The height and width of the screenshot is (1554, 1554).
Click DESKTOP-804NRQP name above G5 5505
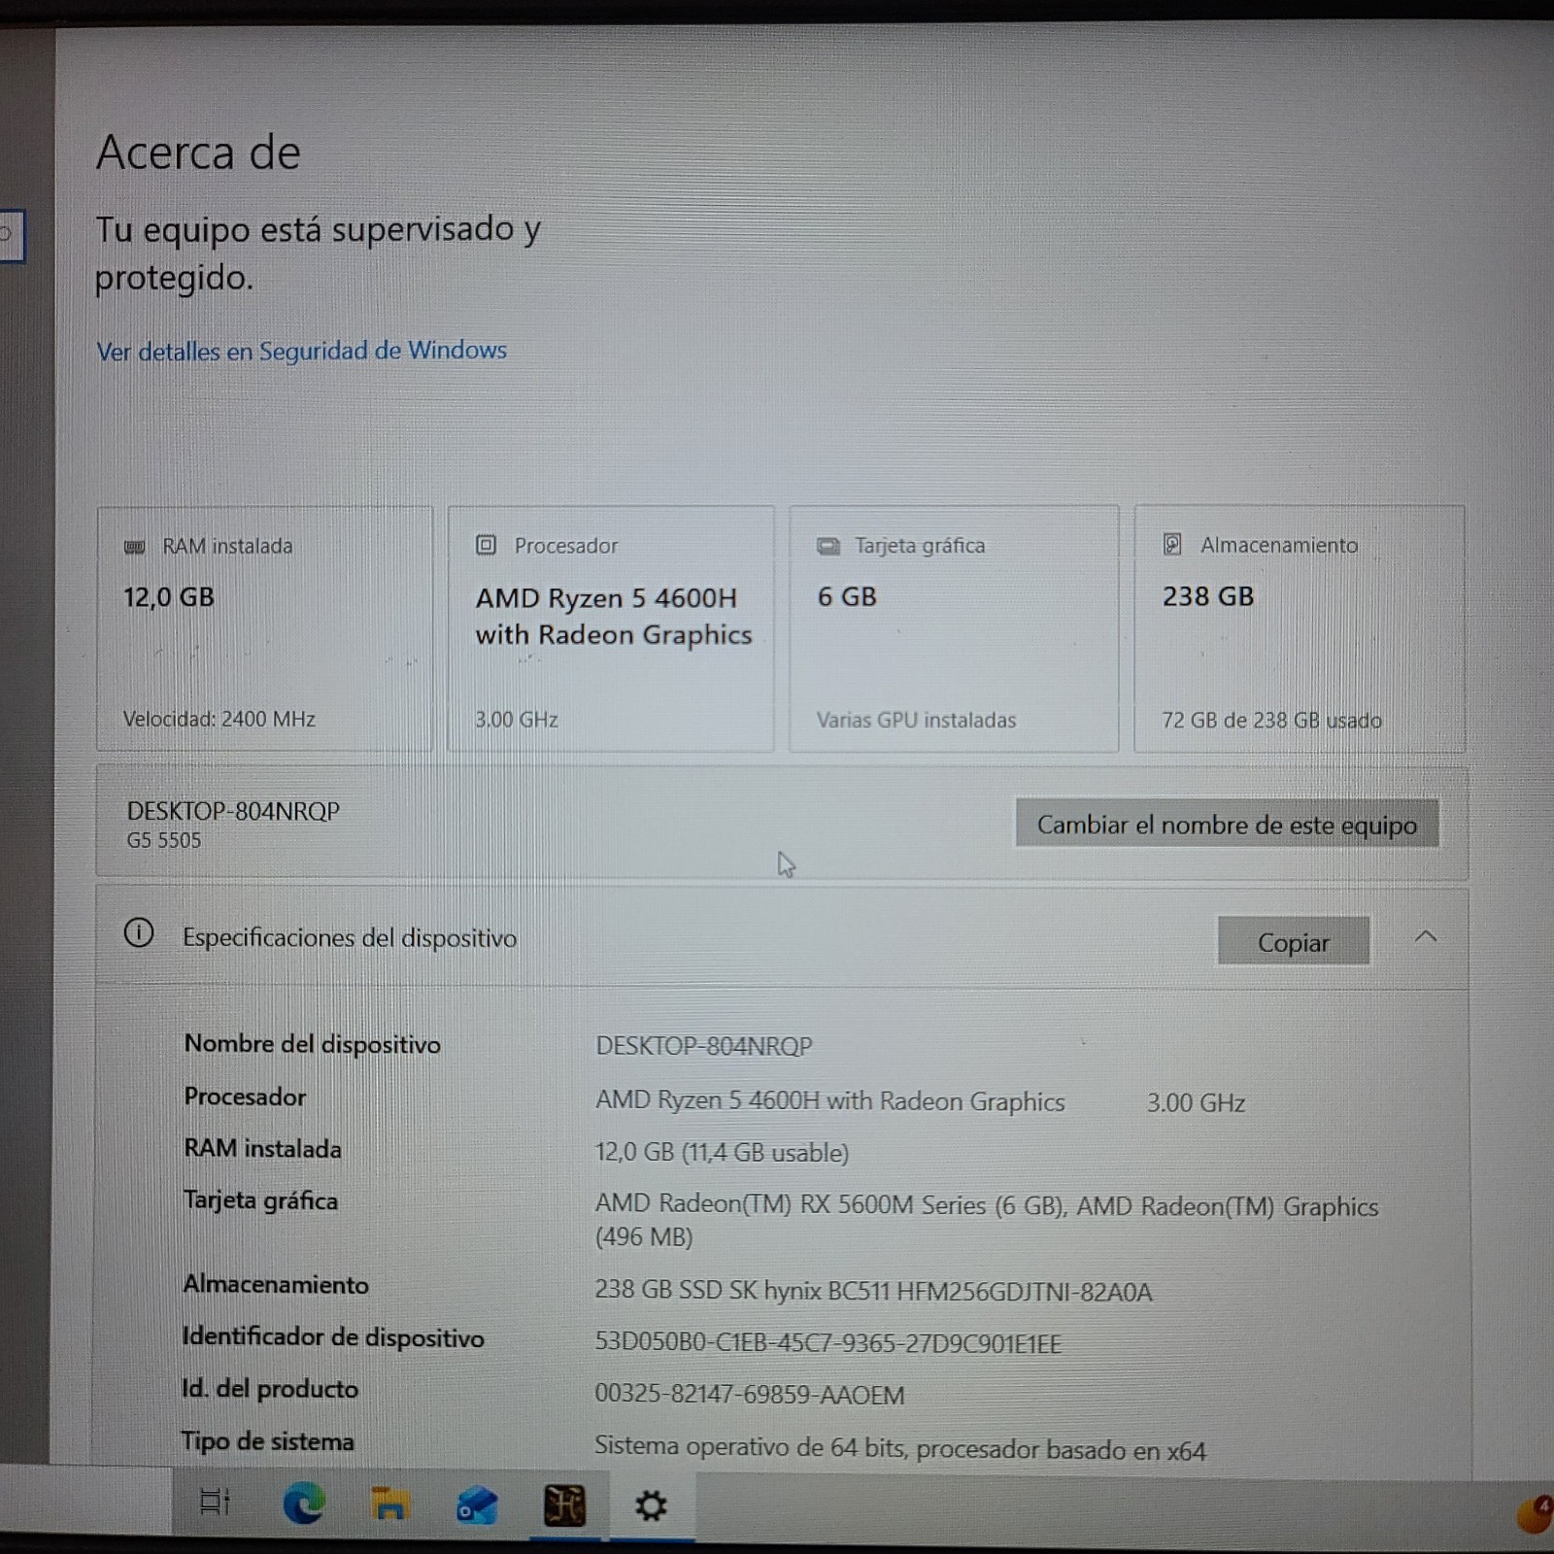pyautogui.click(x=233, y=811)
